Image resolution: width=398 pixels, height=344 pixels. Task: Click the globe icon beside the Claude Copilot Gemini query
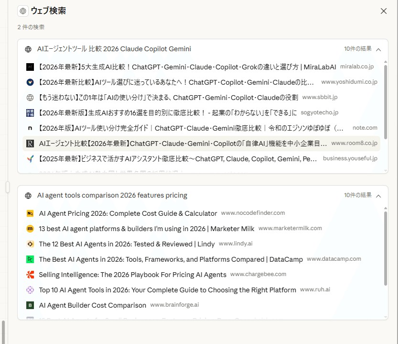28,49
